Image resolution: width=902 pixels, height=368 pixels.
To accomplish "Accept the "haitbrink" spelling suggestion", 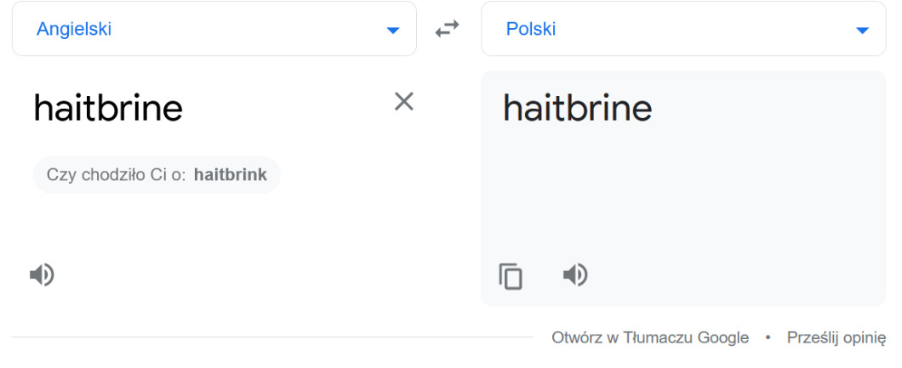I will (230, 175).
